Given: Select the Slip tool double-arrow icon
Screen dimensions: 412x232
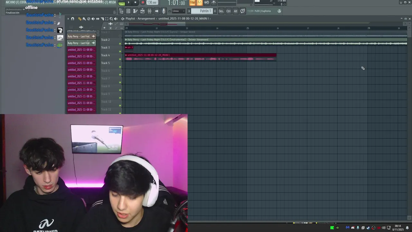Looking at the screenshot, I should [x=98, y=19].
